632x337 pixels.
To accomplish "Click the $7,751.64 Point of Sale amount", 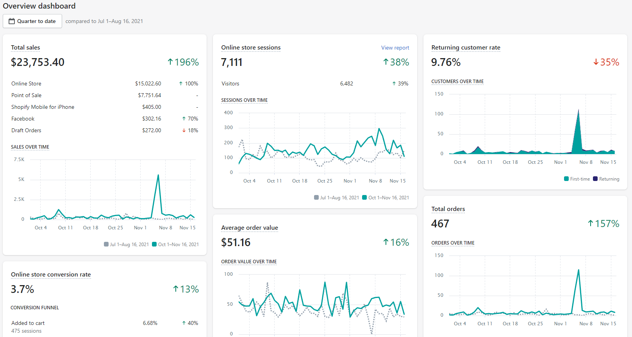I will (150, 95).
